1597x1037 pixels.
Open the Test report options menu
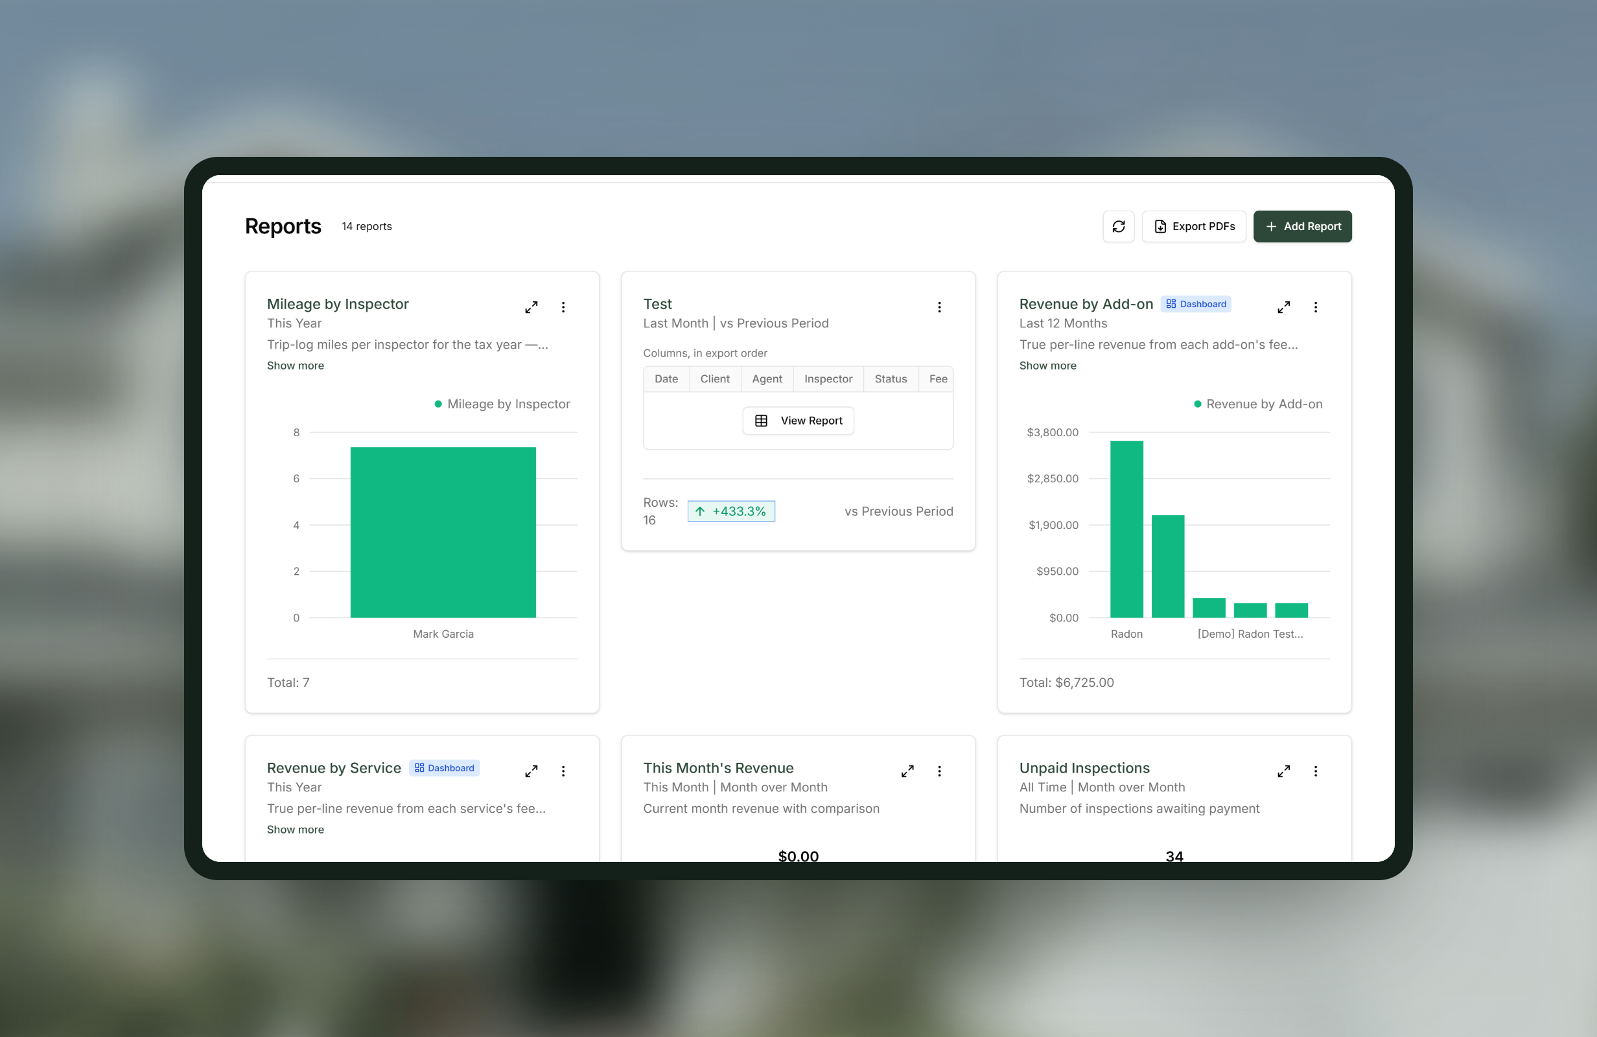[x=938, y=307]
